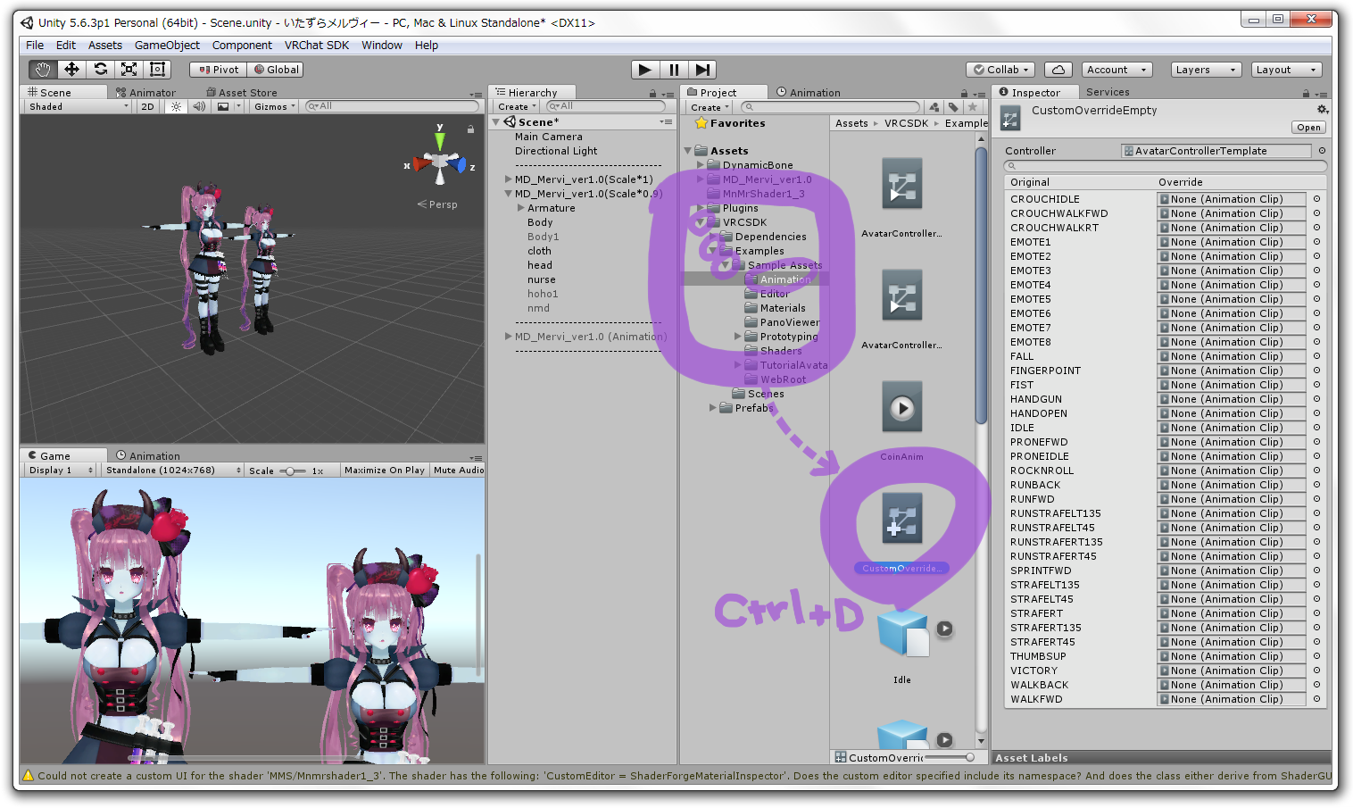Open the Shaded draw mode dropdown
The height and width of the screenshot is (808, 1353).
pyautogui.click(x=79, y=106)
